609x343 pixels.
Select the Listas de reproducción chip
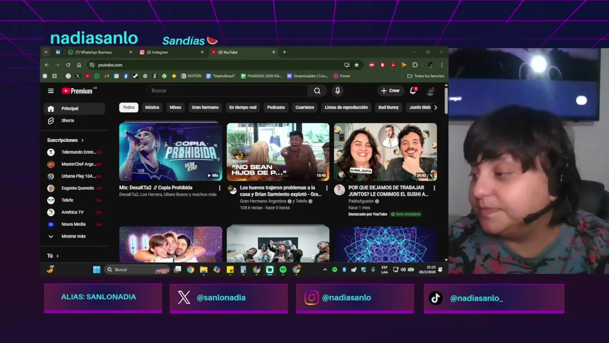coord(346,108)
